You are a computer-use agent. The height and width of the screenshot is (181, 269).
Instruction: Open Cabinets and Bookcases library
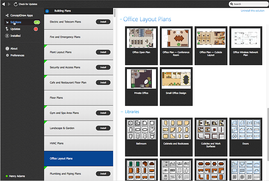click(x=176, y=137)
